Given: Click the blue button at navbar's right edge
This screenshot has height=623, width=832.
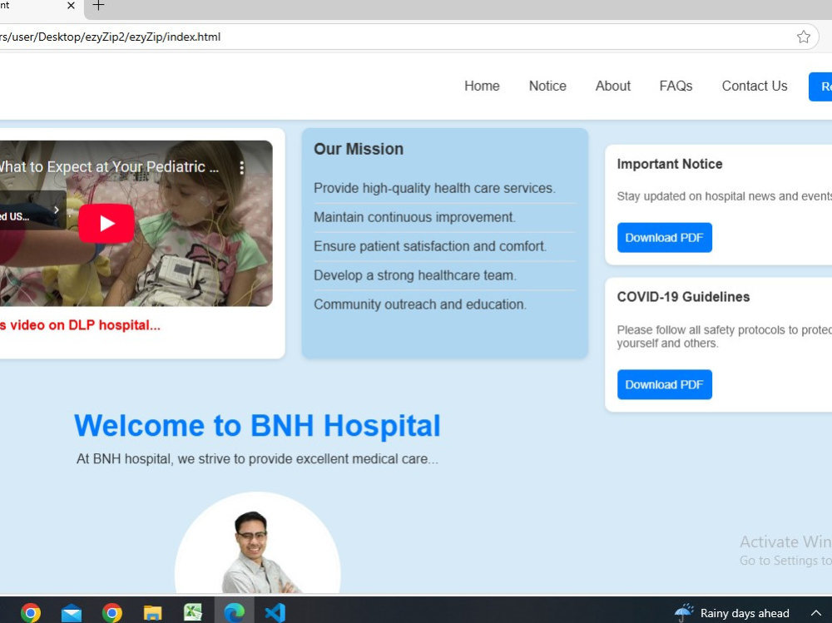Looking at the screenshot, I should 820,87.
